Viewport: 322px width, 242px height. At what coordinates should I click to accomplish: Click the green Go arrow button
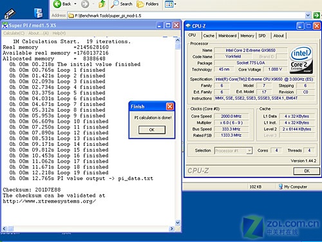coord(316,15)
